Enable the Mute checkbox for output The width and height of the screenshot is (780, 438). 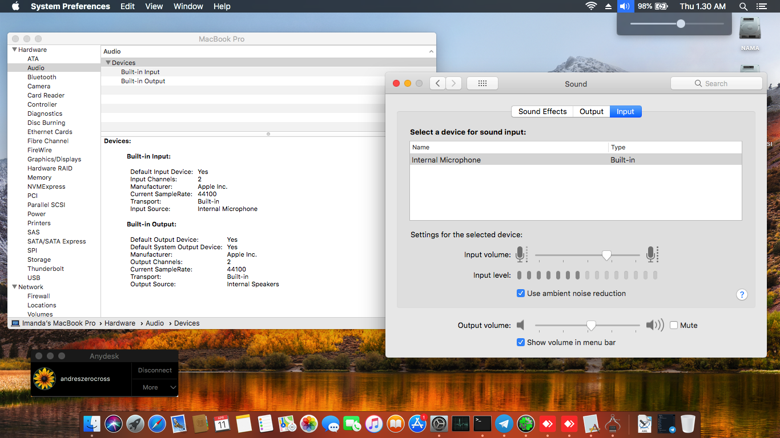[673, 325]
